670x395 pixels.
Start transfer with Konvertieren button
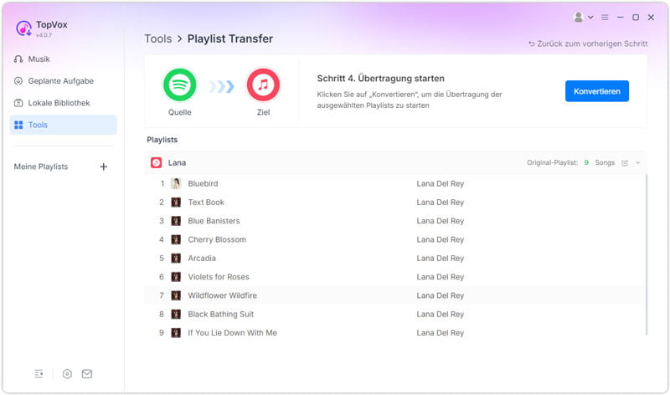tap(597, 91)
